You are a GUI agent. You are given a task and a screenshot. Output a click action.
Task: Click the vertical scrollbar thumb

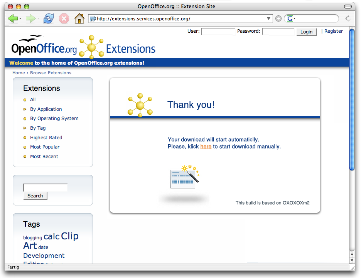(351, 100)
